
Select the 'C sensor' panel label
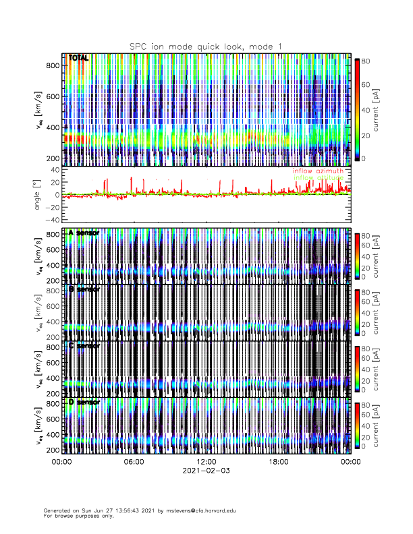(84, 346)
